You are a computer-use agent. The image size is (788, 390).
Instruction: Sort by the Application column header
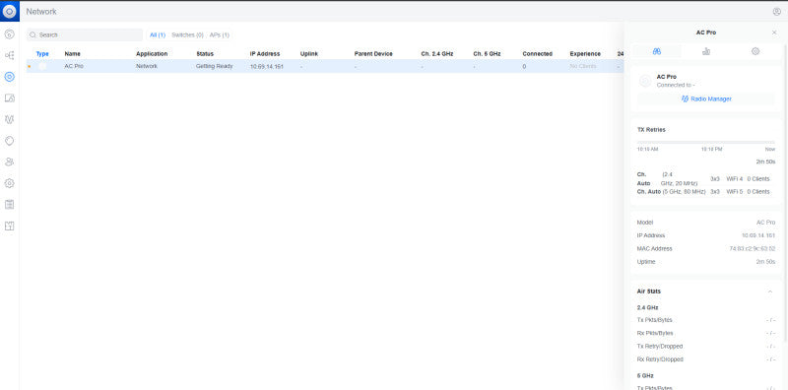click(x=152, y=54)
